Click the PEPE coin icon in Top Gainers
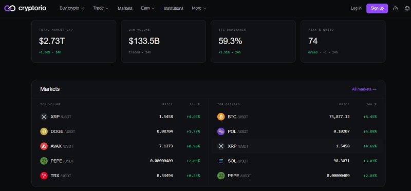Screen dimensions: 411x191 221,176
